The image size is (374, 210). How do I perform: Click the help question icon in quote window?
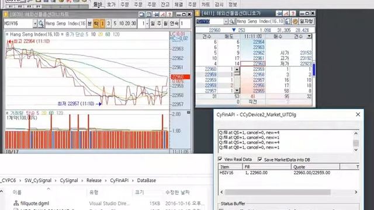293,13
